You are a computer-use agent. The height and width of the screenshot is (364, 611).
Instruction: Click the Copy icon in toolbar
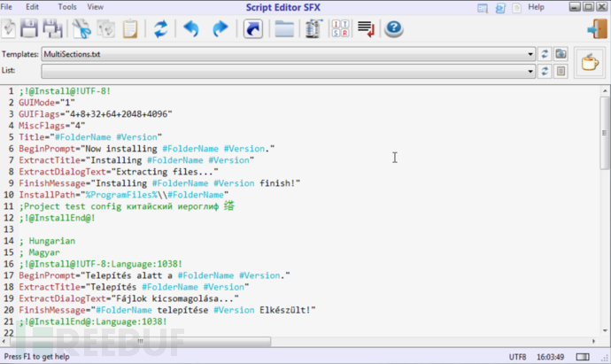point(105,29)
